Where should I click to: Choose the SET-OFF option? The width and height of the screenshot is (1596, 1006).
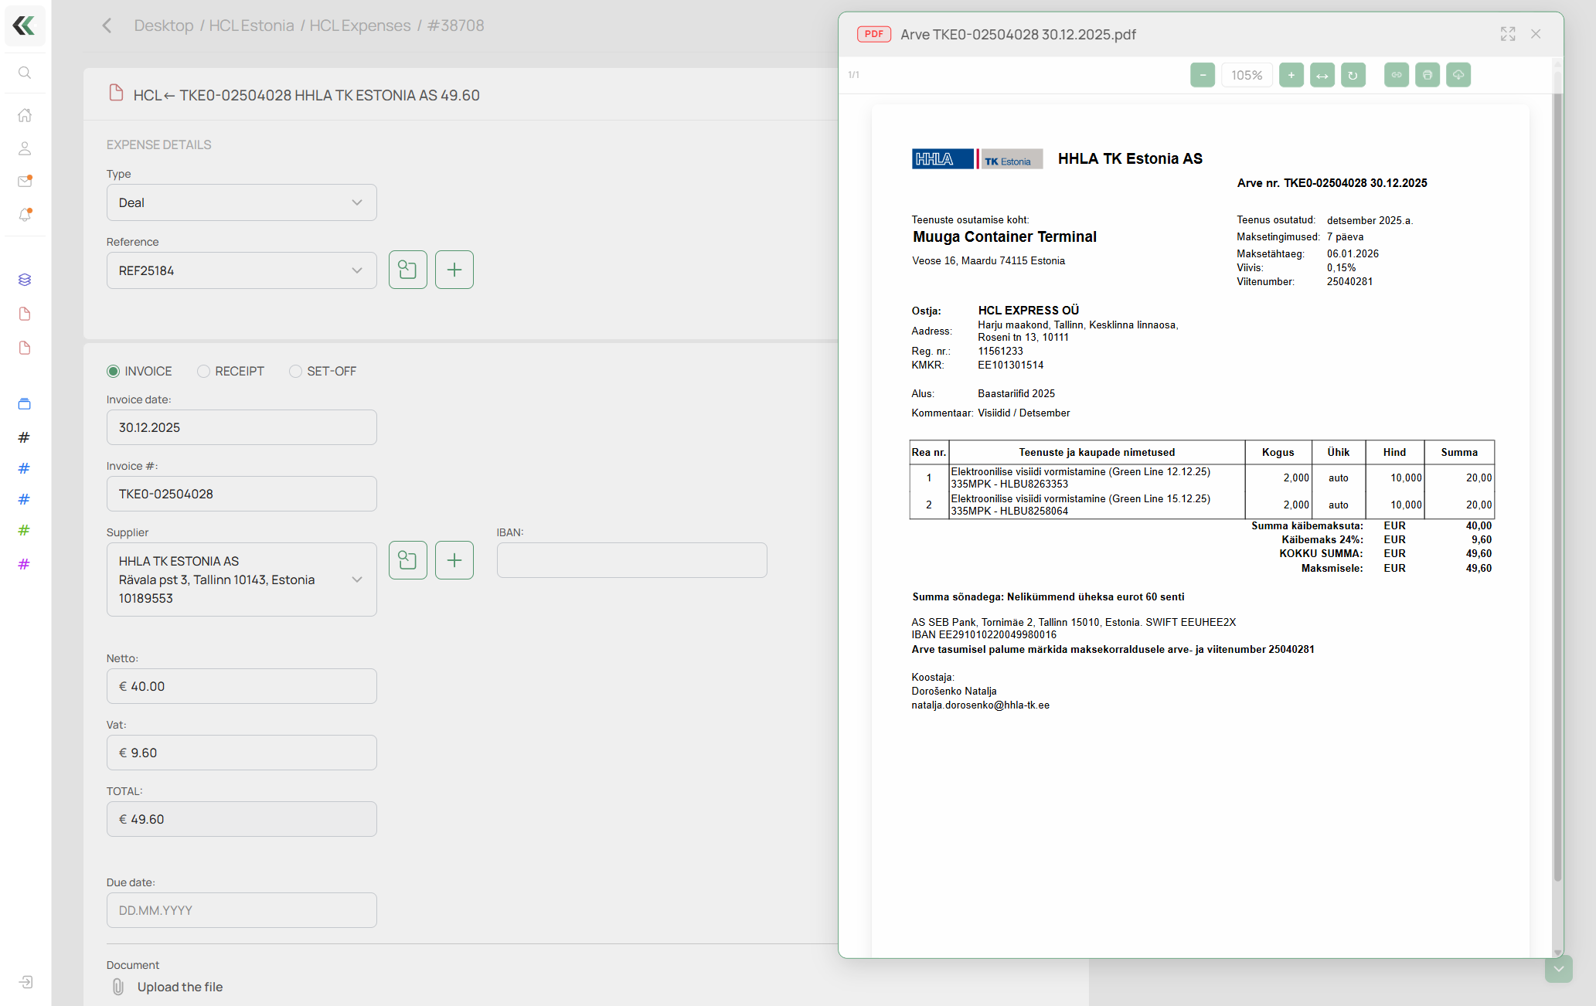pos(295,371)
